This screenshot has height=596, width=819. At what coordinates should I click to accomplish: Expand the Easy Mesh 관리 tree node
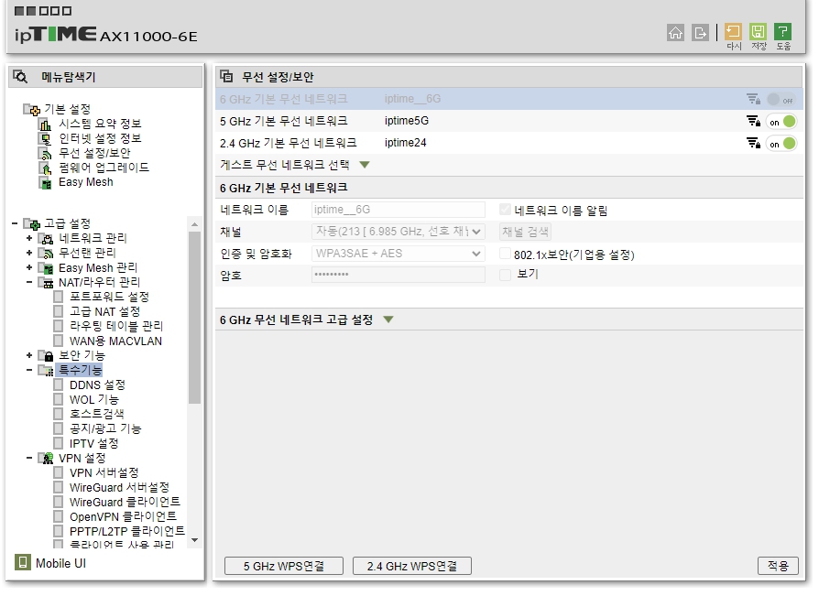click(x=29, y=267)
